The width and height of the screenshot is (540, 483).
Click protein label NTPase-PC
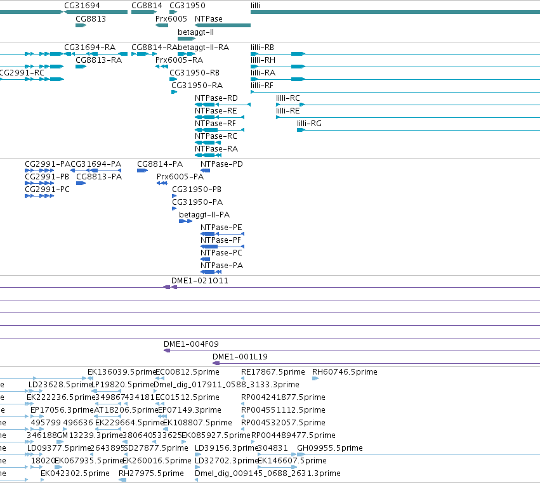pyautogui.click(x=221, y=253)
